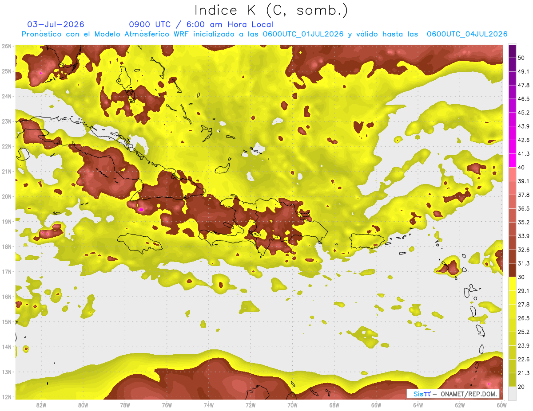Click colorbar value '43.9'

pos(523,126)
